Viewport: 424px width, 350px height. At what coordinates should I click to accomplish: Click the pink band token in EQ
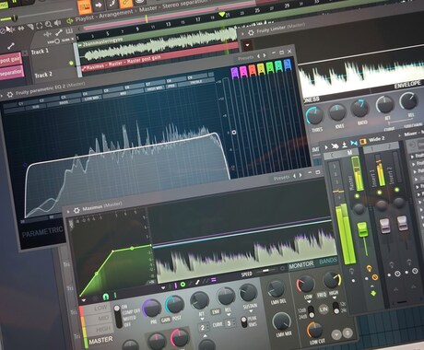243,71
